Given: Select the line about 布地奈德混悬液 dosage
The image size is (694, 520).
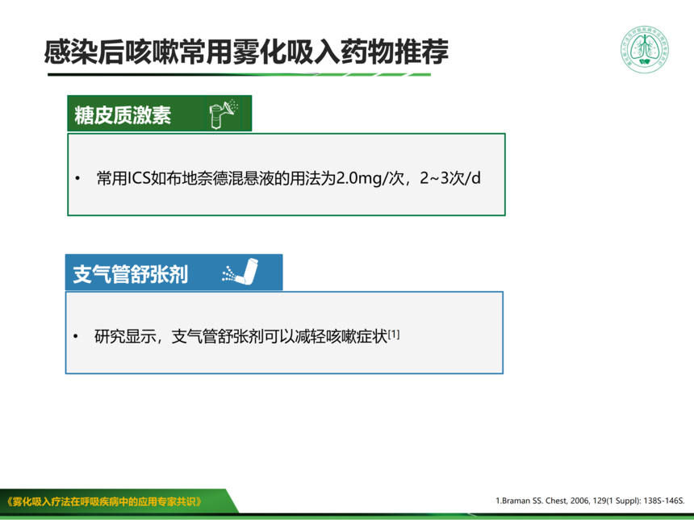Looking at the screenshot, I should (289, 178).
